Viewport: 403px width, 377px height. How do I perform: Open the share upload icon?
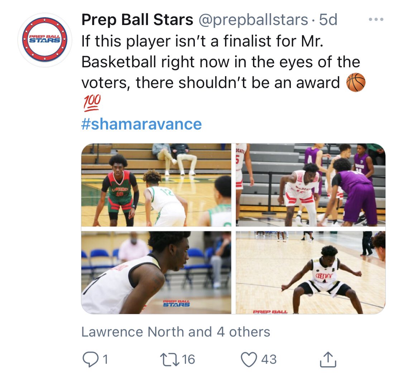(328, 359)
